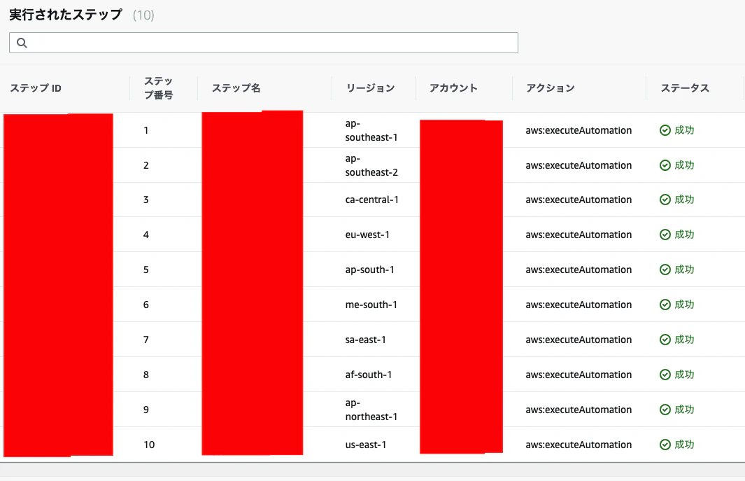Select region cell ca-central-1
Viewport: 745px width, 481px height.
pyautogui.click(x=372, y=200)
